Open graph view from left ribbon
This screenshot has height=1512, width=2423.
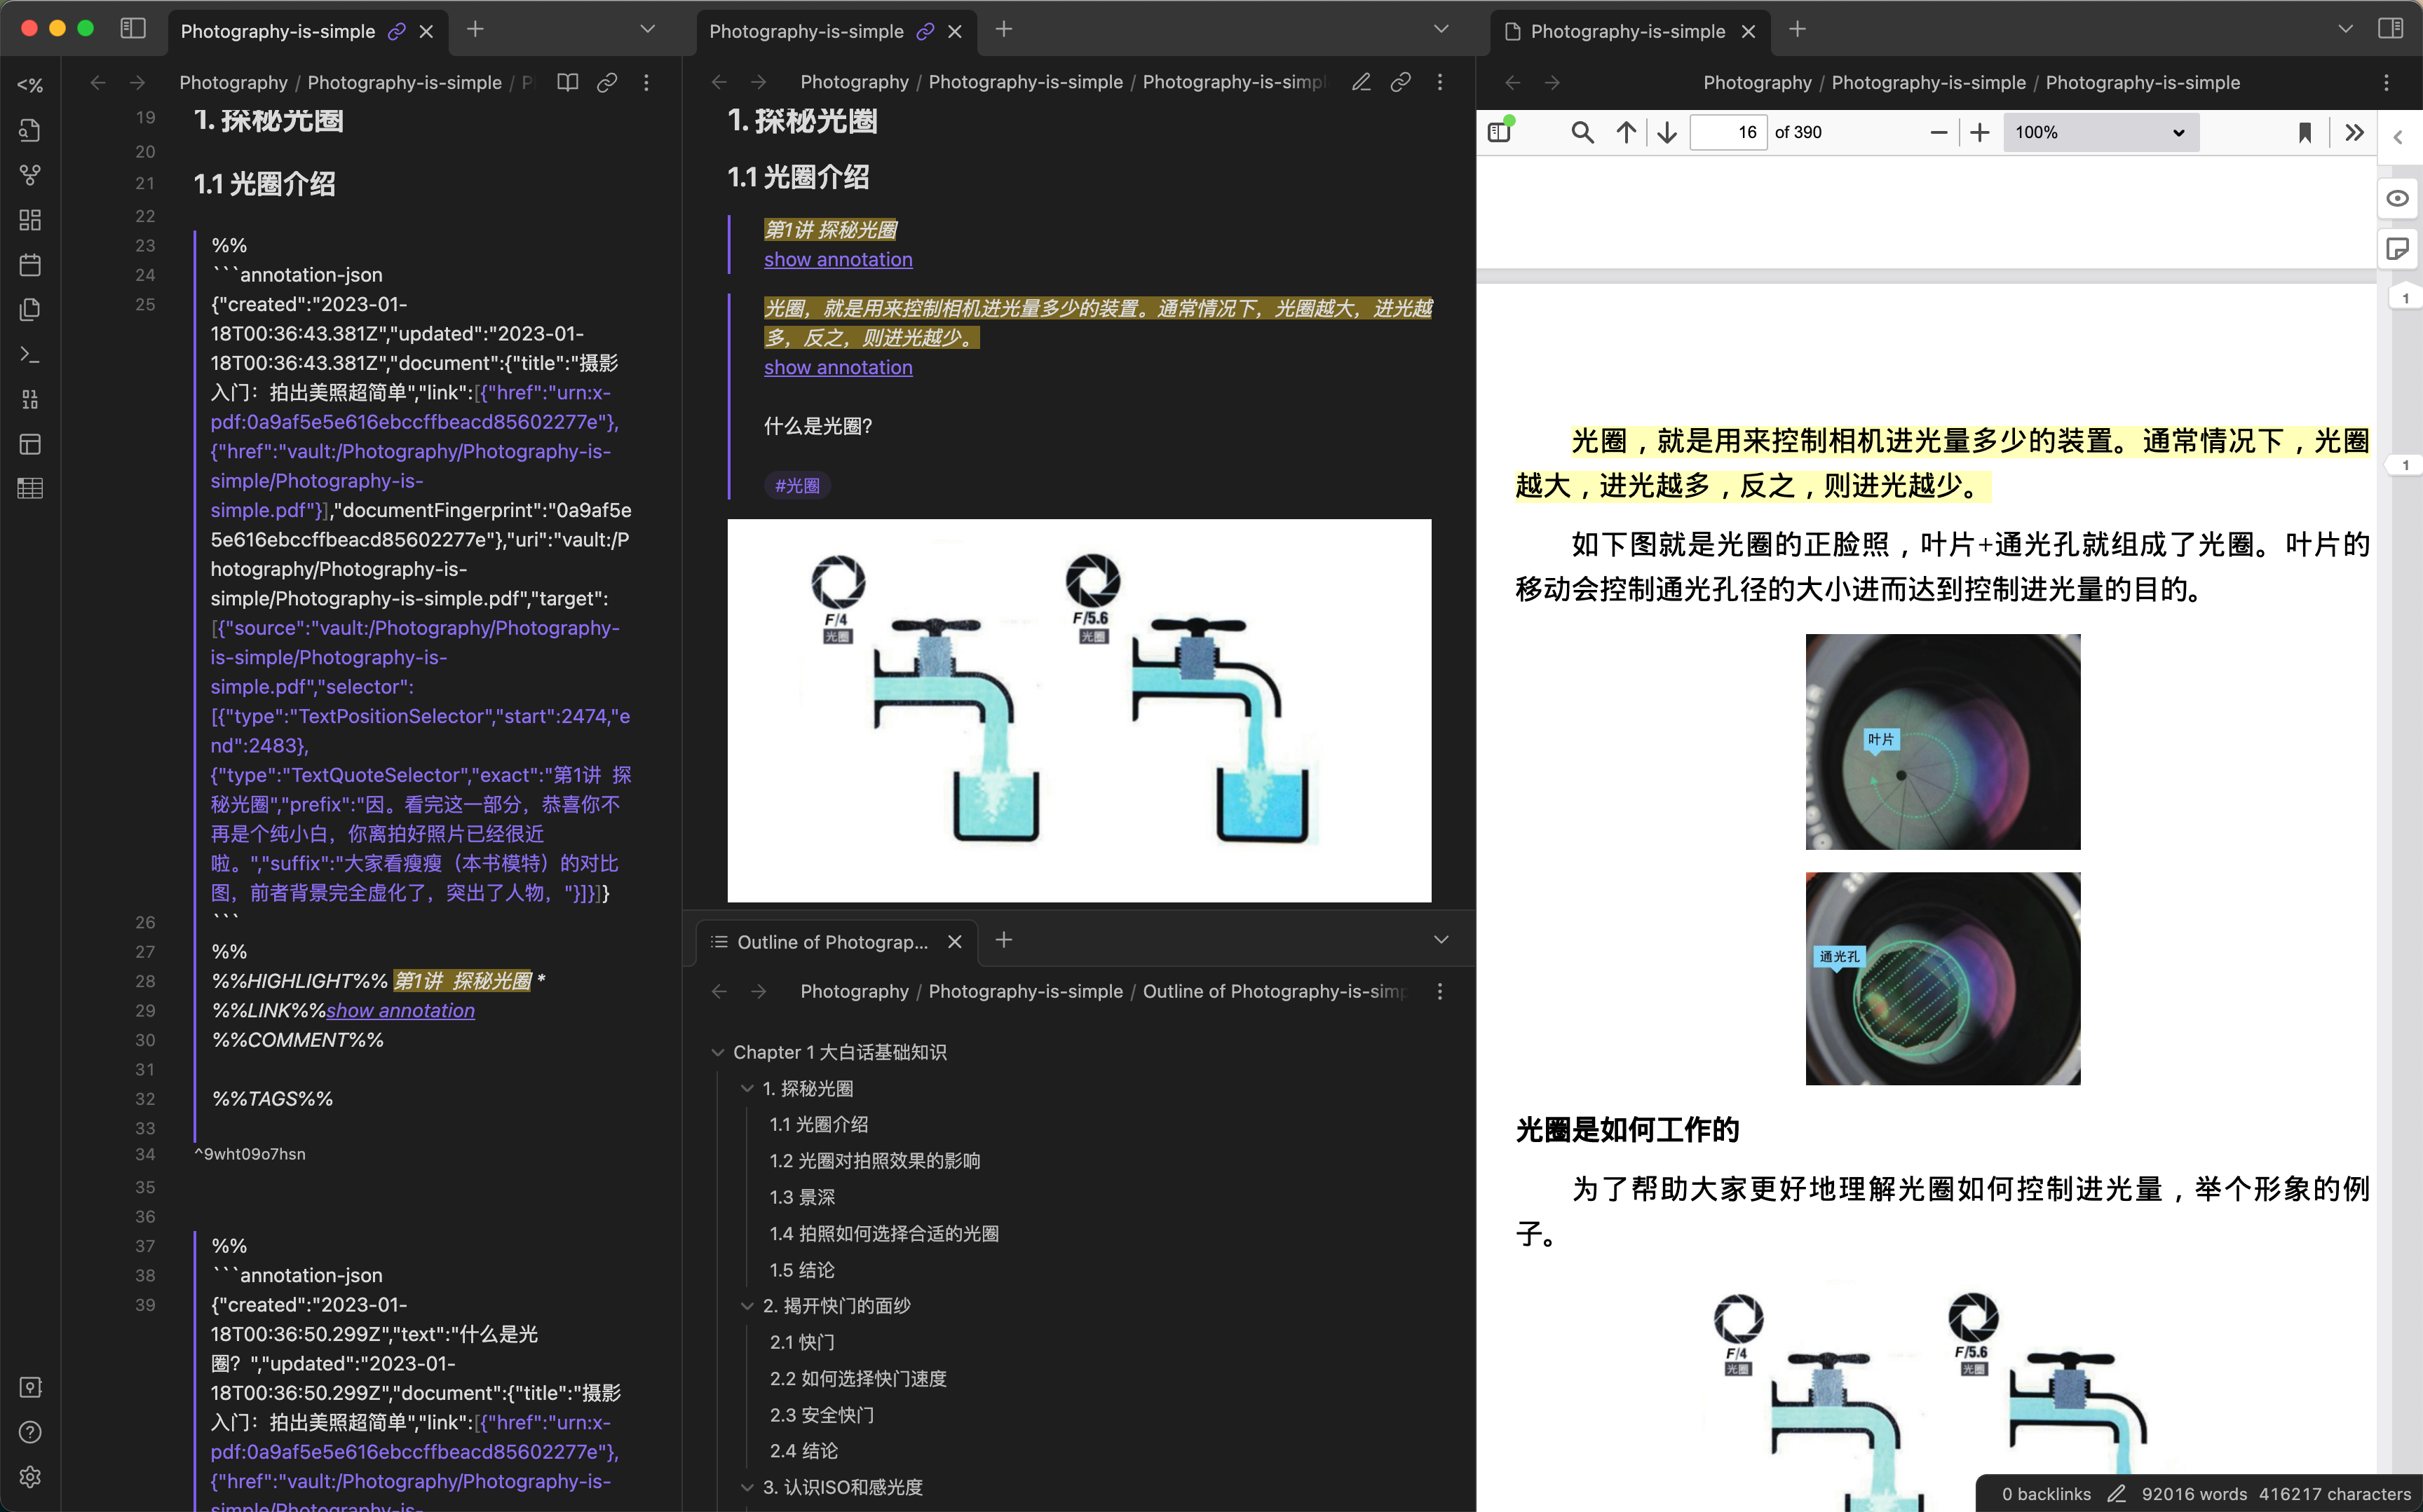pos(30,175)
